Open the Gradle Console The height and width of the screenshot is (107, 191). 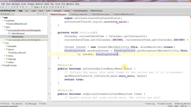pyautogui.click(x=164, y=104)
